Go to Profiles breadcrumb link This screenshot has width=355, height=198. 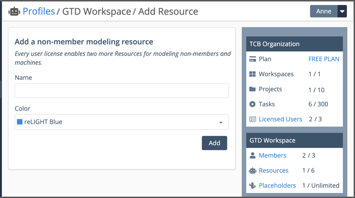39,11
